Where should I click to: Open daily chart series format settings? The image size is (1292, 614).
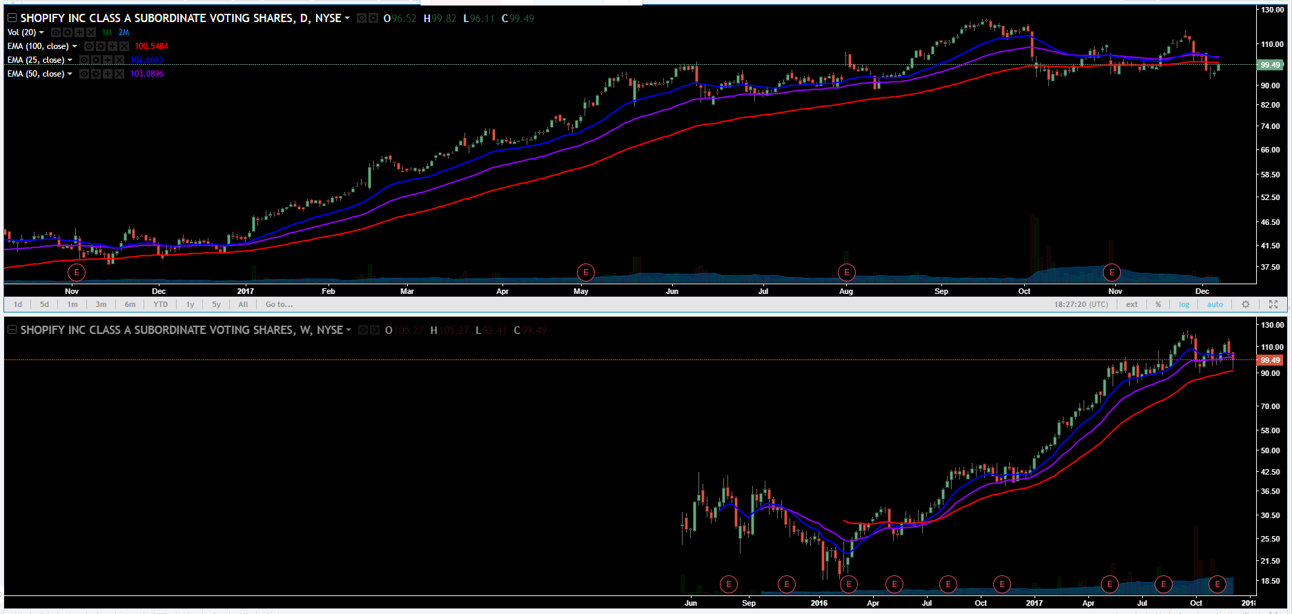[373, 18]
